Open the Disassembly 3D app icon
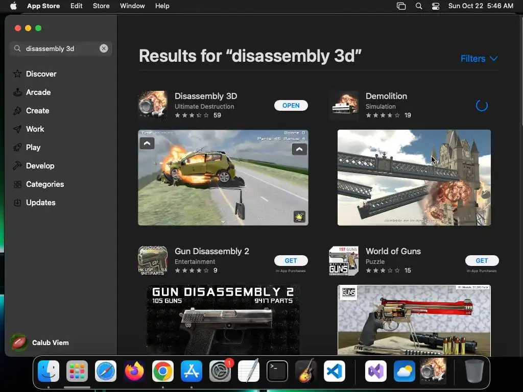Viewport: 523px width, 392px height. 153,105
